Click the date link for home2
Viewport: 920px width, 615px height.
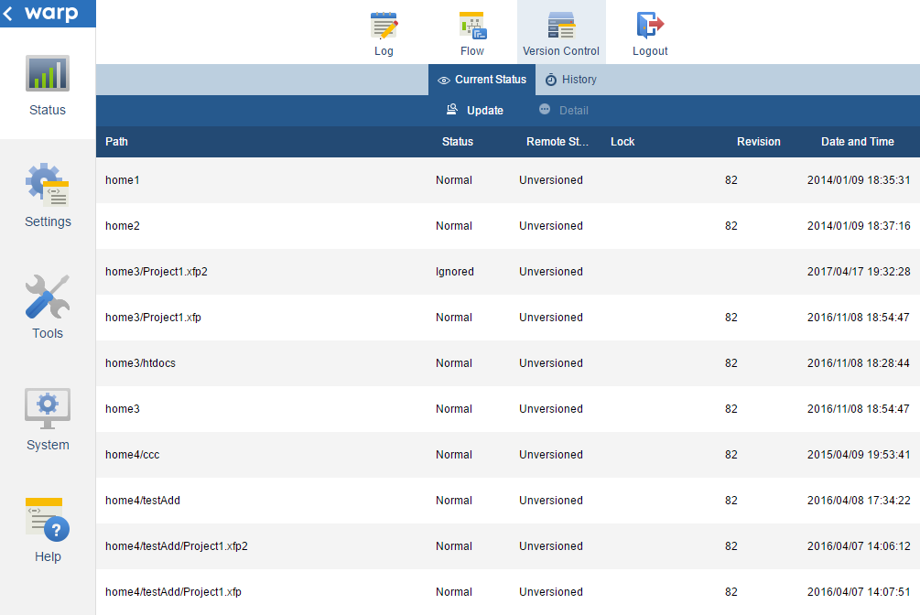point(858,225)
